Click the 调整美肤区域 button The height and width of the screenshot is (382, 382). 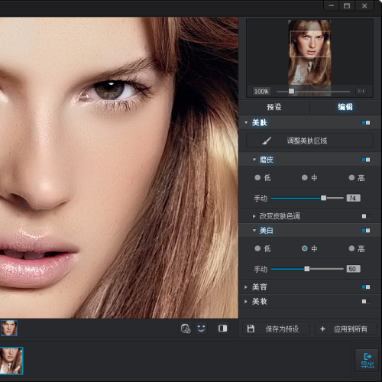[309, 141]
